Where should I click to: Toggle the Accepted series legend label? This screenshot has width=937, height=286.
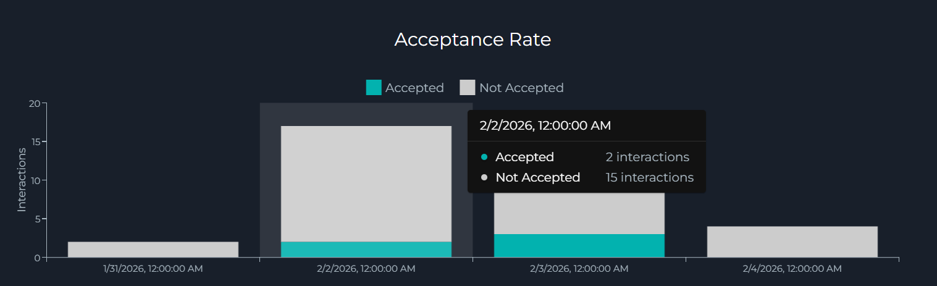tap(414, 88)
